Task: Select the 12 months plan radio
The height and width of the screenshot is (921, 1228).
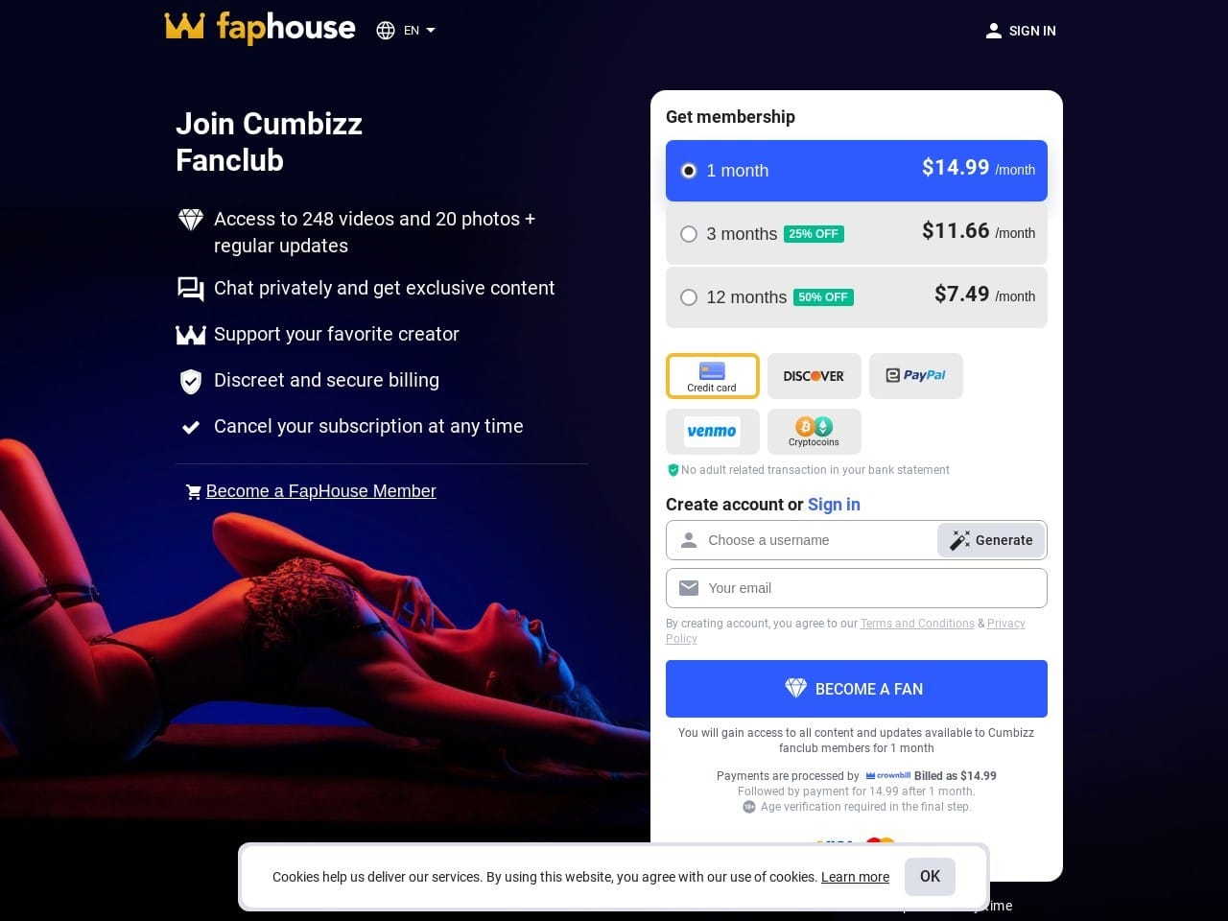Action: pos(689,297)
